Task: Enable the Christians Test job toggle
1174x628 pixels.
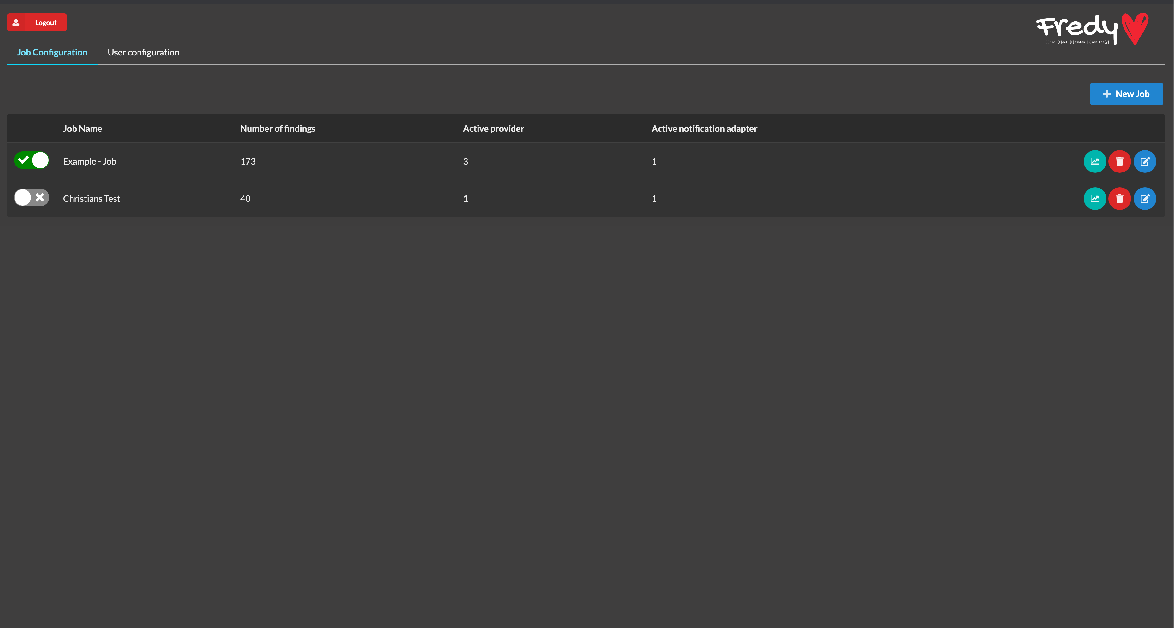Action: pyautogui.click(x=32, y=198)
